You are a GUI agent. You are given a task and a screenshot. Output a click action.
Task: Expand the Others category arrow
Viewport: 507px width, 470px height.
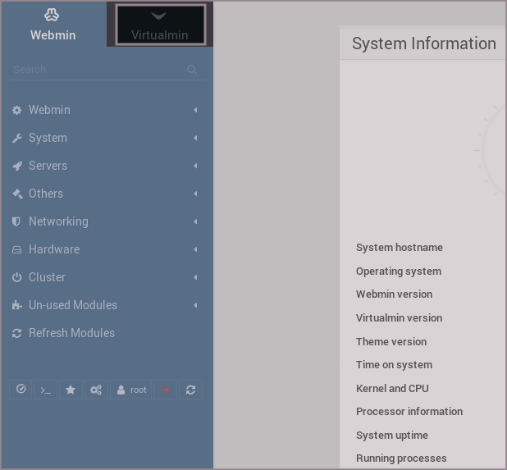point(195,194)
